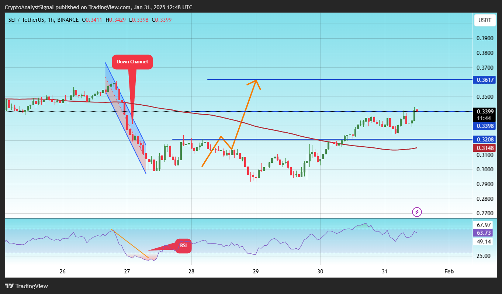The width and height of the screenshot is (502, 294).
Task: Click the 0.3100 price axis label
Action: point(485,155)
